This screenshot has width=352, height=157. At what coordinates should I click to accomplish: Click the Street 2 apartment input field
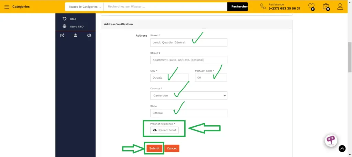tap(188, 60)
